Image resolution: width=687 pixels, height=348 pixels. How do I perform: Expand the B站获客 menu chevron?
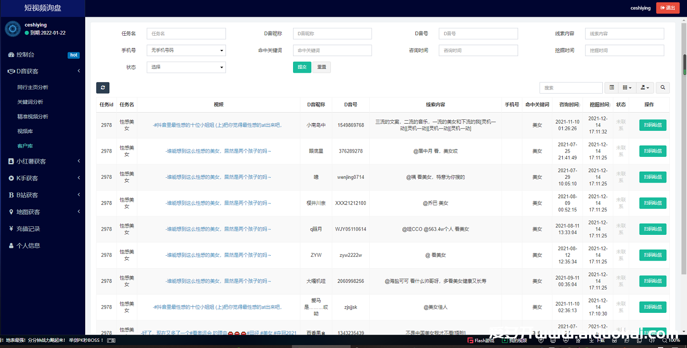coord(79,195)
